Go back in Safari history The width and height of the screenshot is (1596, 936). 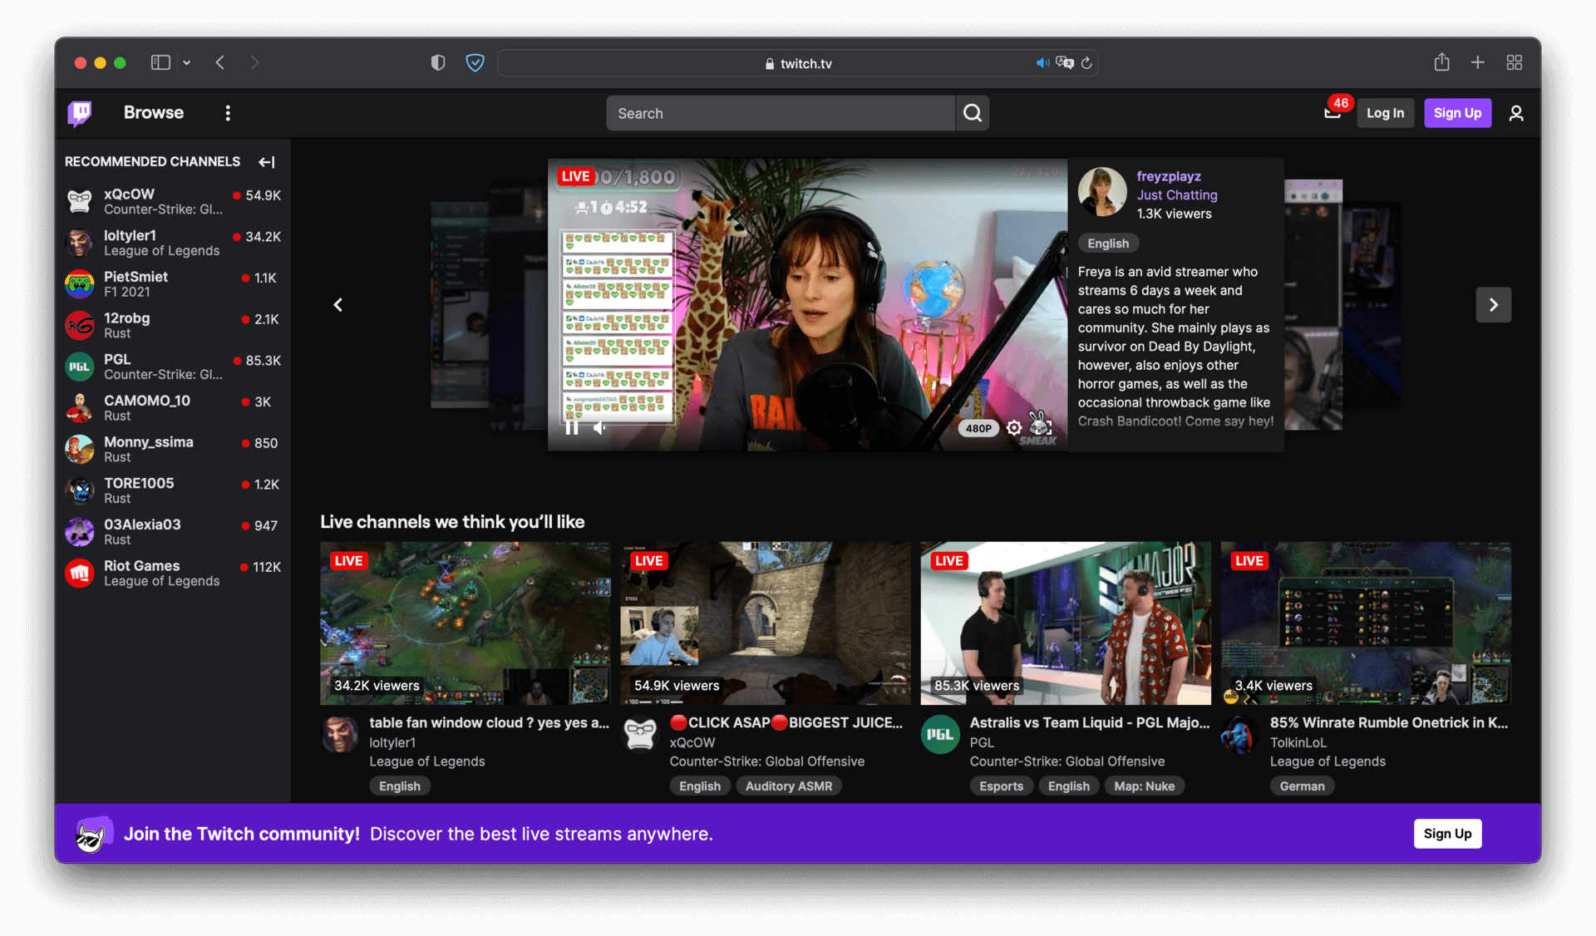(220, 62)
